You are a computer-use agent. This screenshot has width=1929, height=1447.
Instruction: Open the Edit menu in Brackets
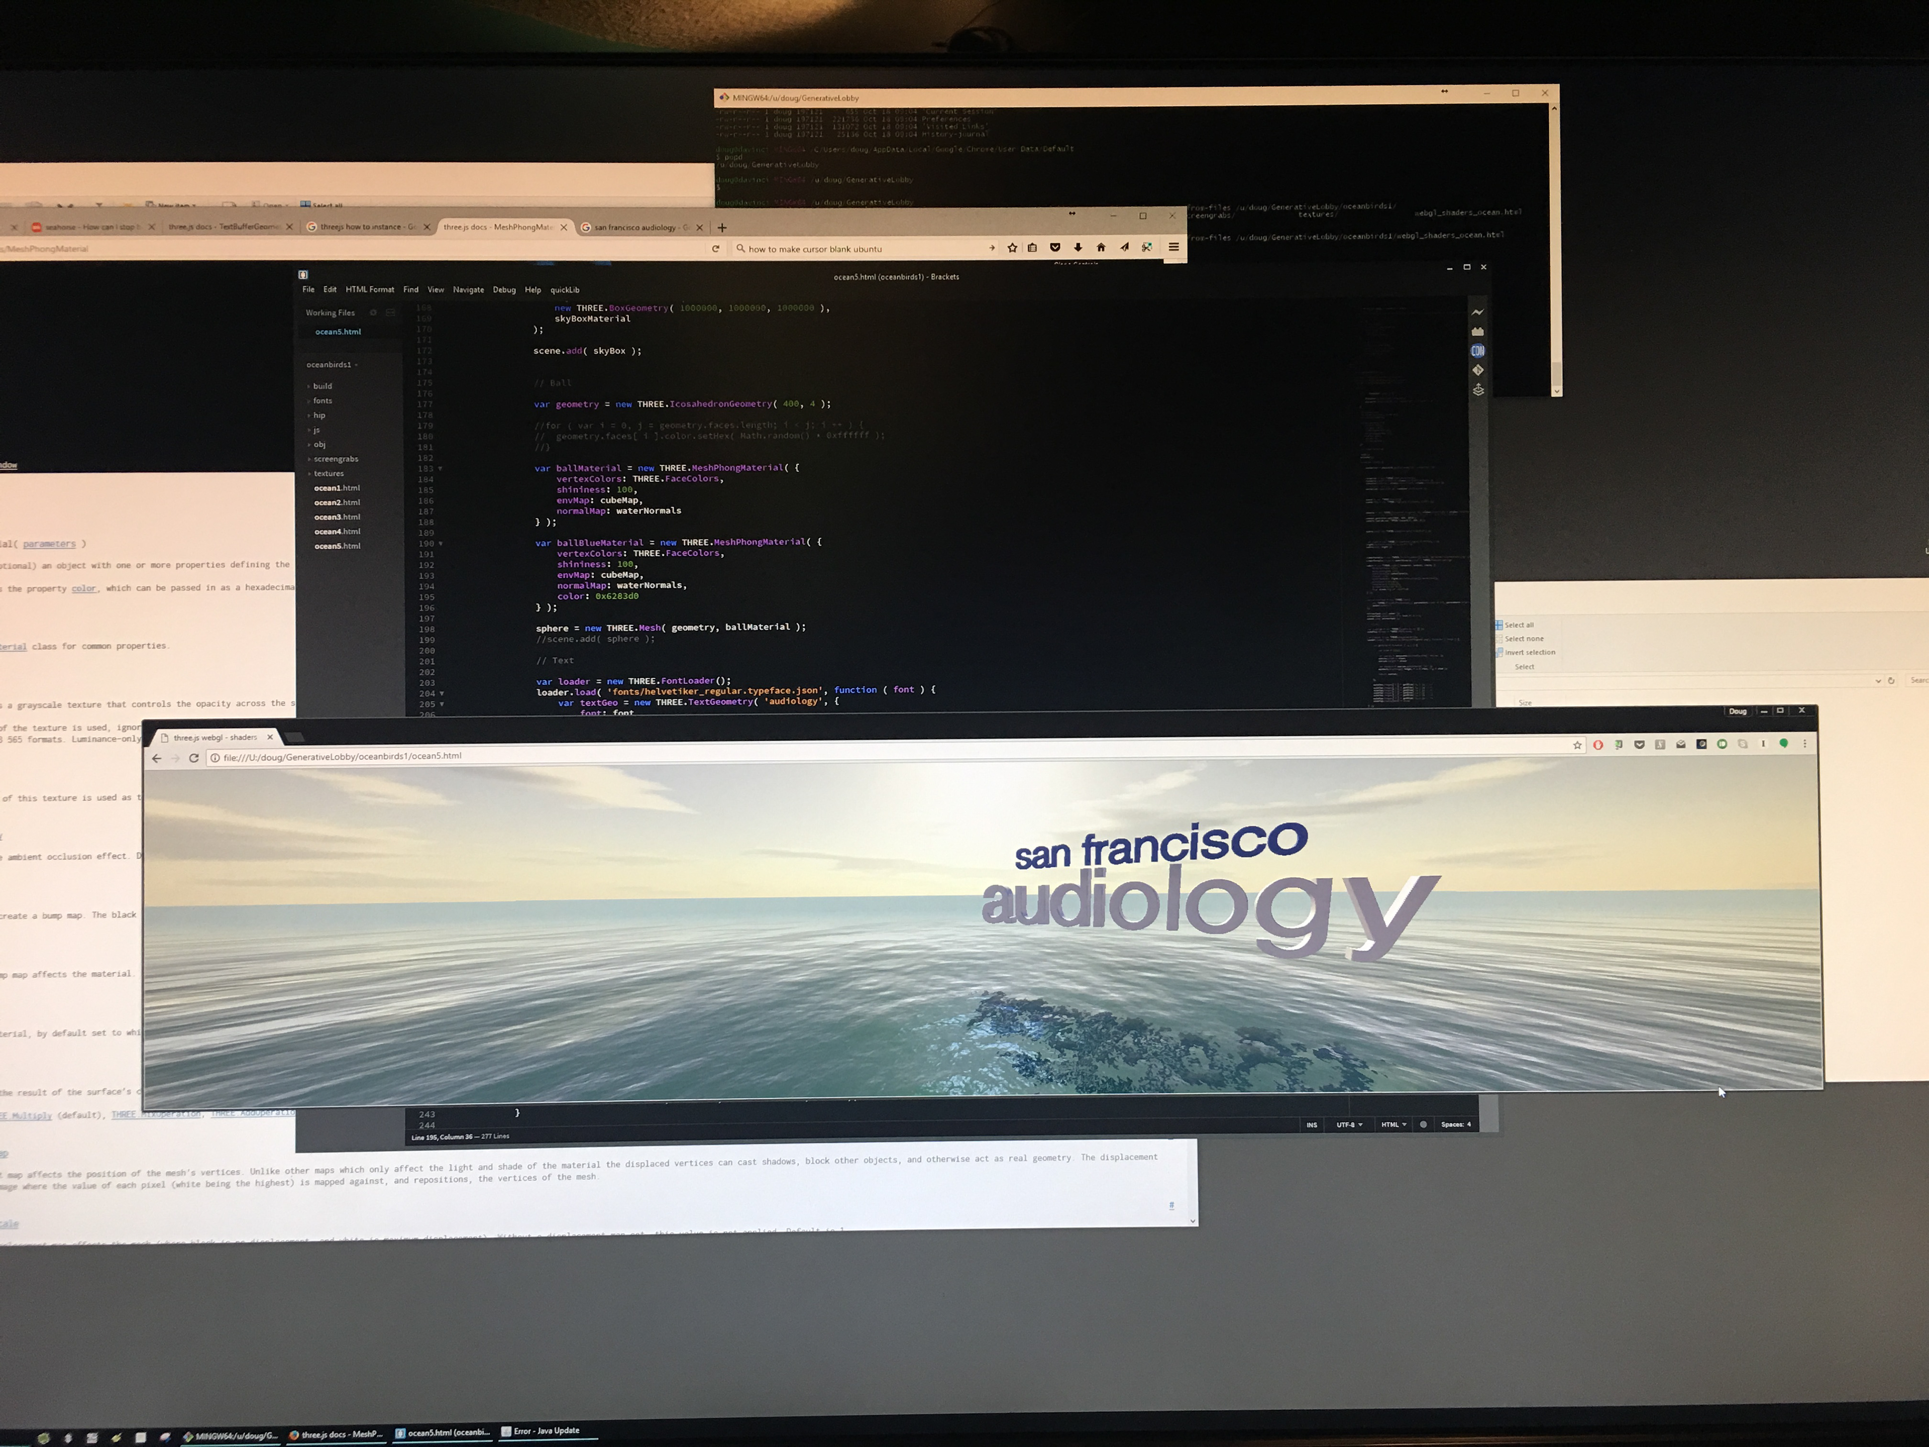[330, 289]
